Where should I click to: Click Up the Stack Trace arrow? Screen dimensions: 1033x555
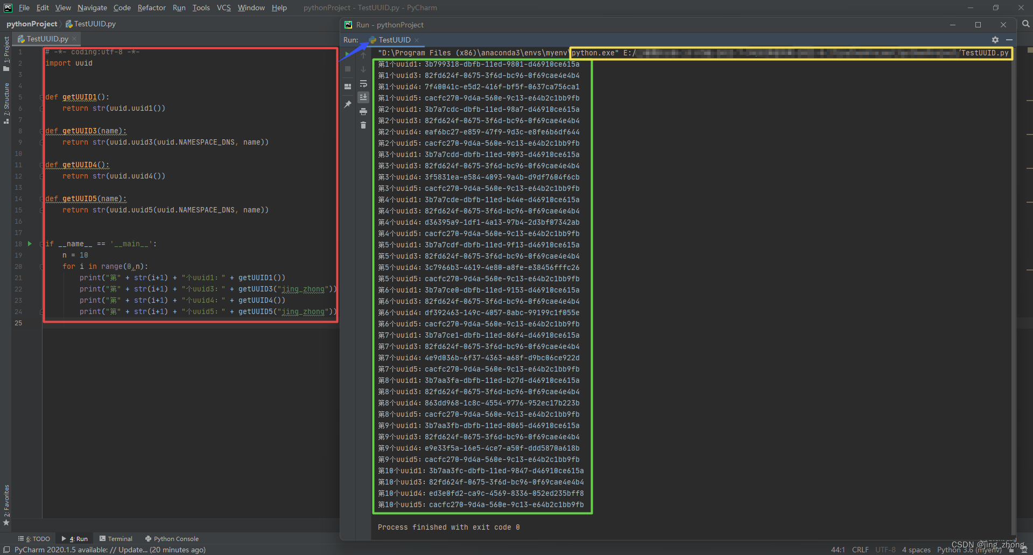363,55
